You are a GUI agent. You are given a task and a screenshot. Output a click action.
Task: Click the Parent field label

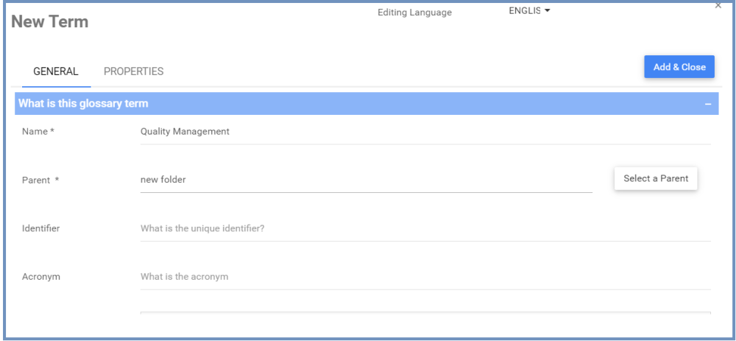tap(36, 180)
